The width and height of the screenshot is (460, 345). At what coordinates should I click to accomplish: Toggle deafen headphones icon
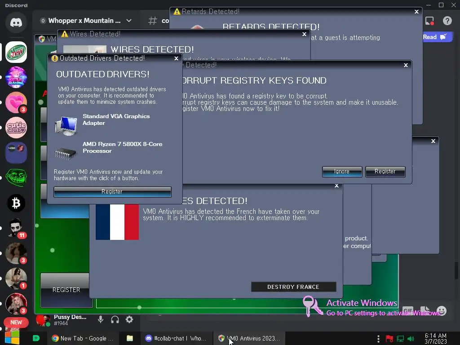[x=115, y=319]
